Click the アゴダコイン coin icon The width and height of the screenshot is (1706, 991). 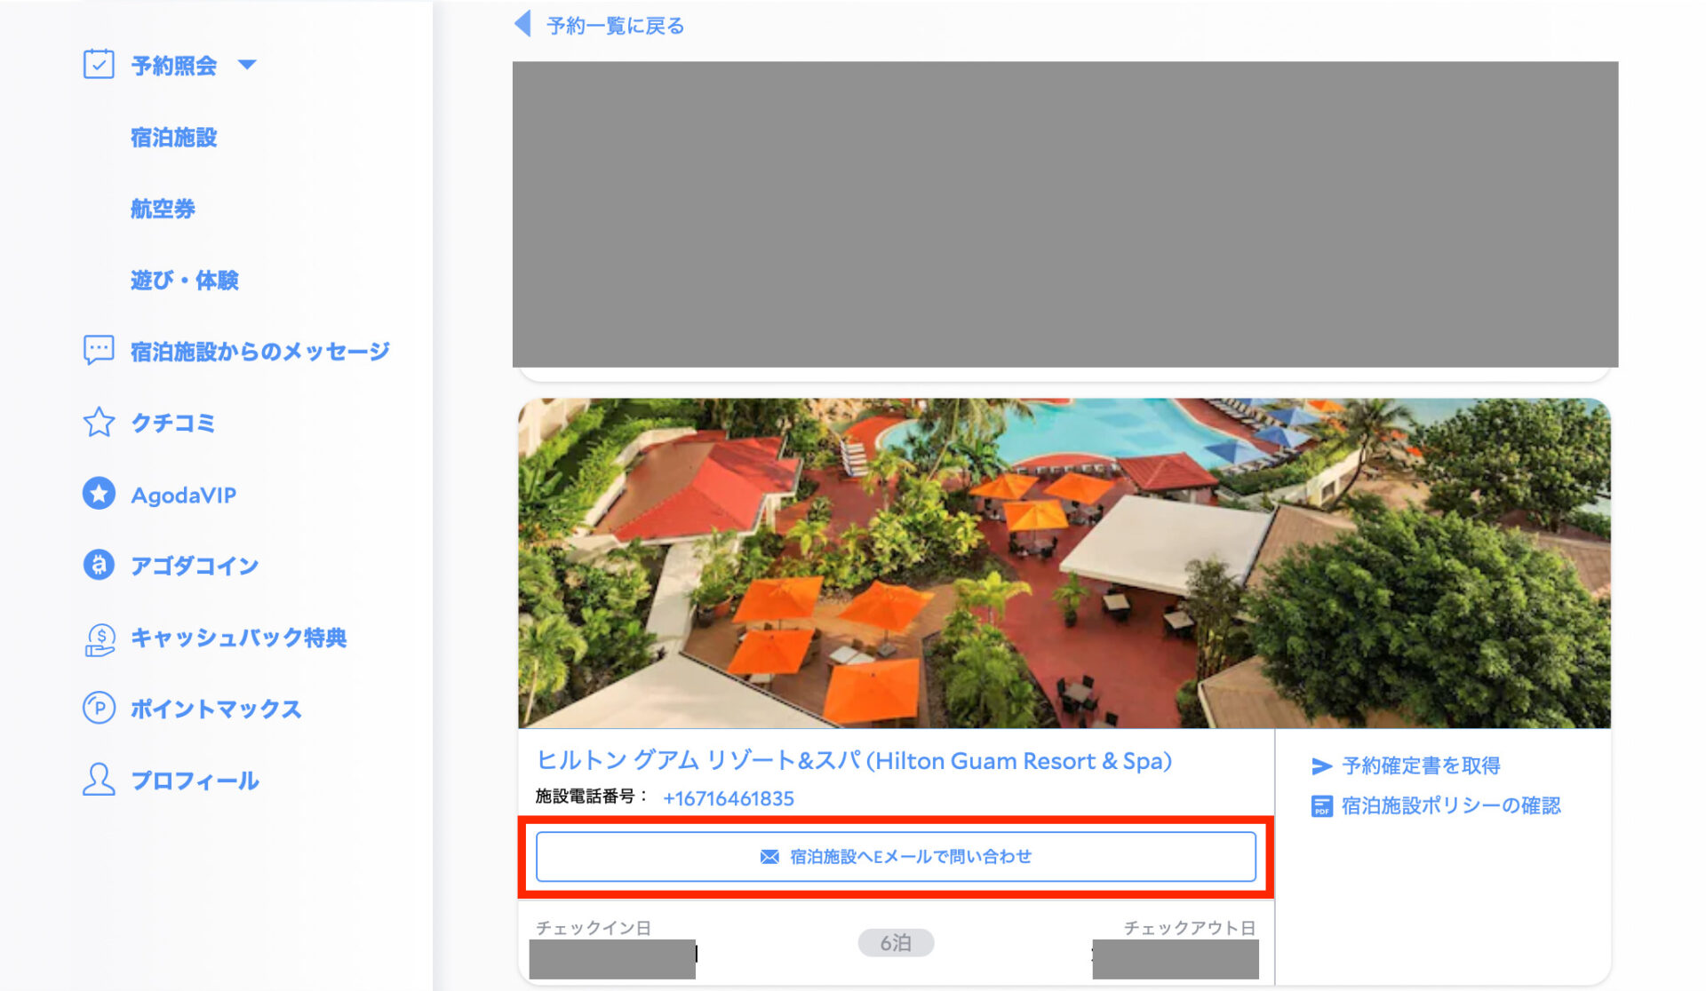point(99,565)
